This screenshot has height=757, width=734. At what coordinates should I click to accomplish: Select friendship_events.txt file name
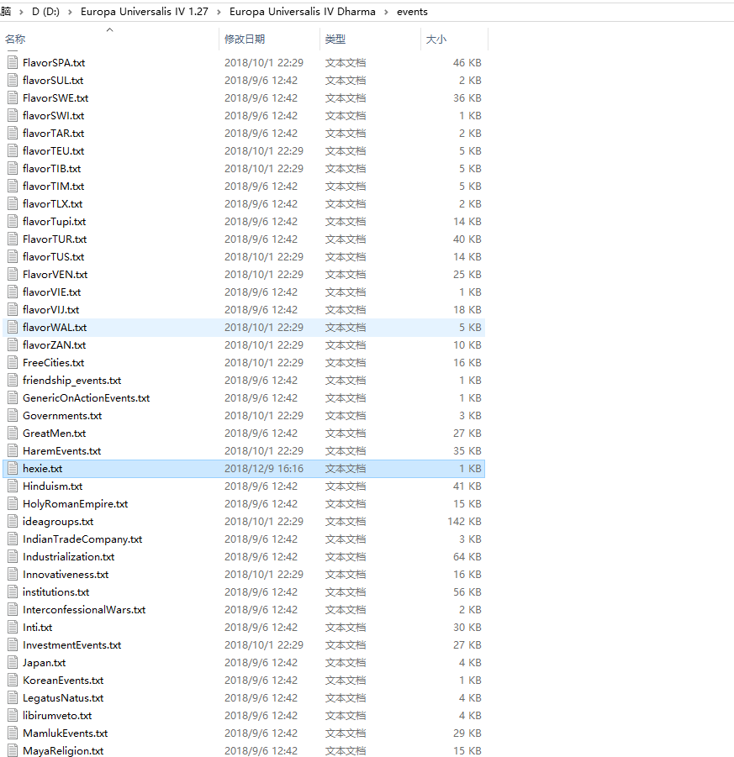point(72,381)
